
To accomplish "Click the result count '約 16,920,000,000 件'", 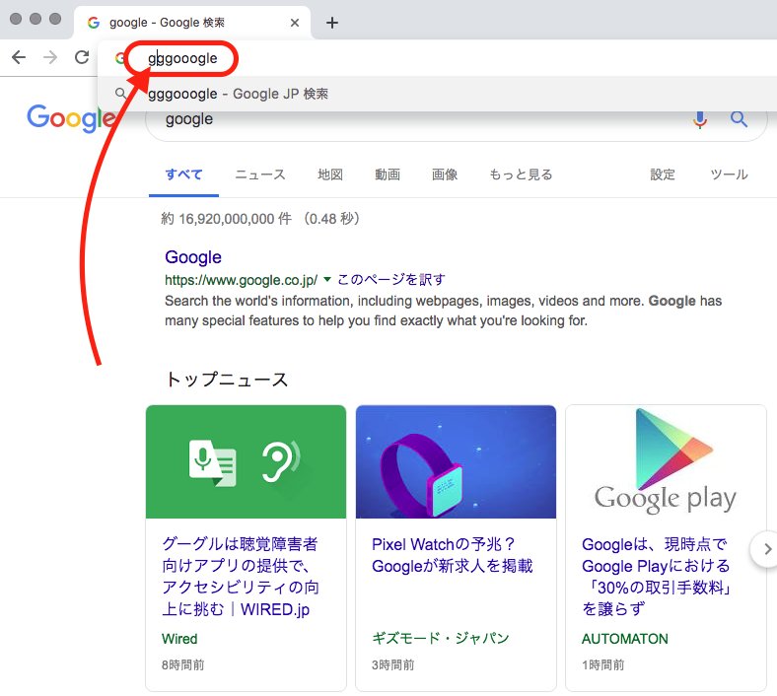I will (227, 219).
